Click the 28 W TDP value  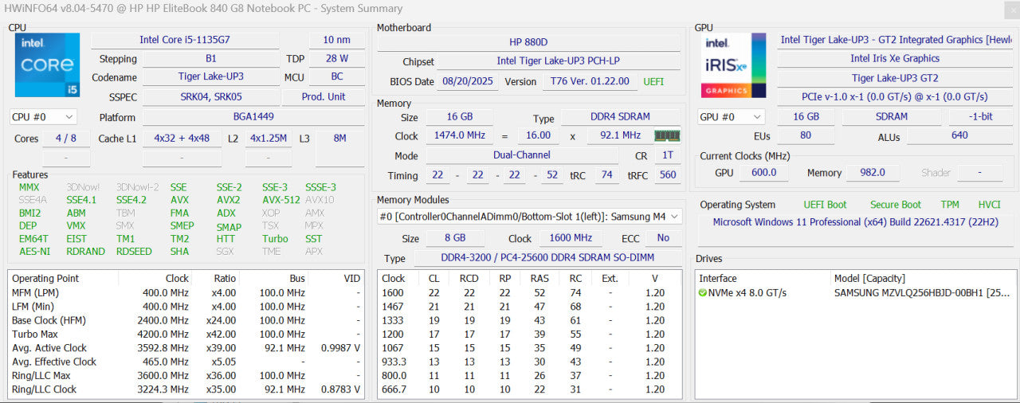pyautogui.click(x=336, y=59)
